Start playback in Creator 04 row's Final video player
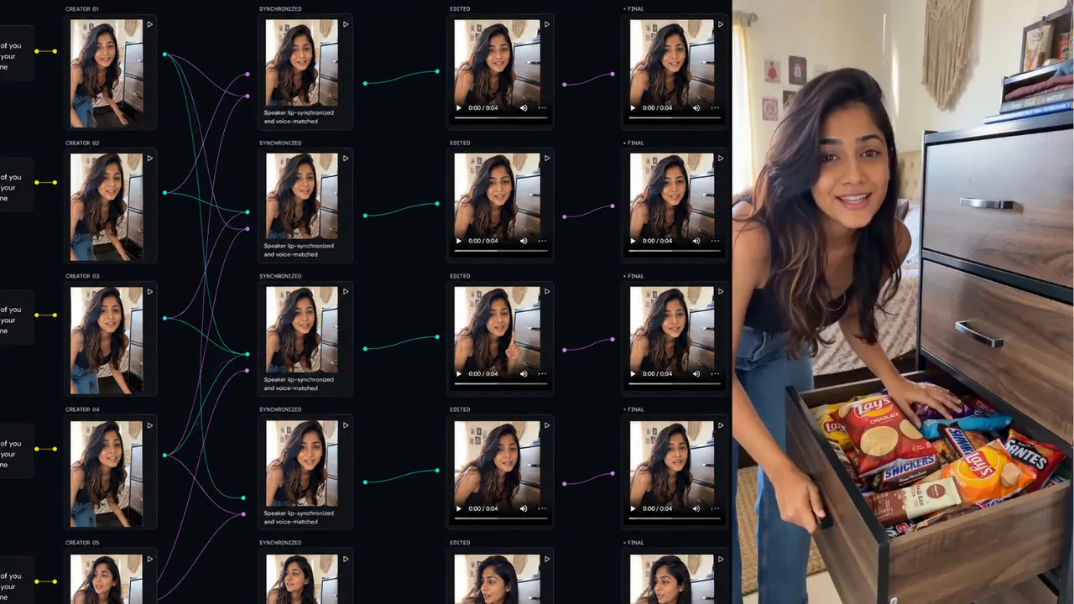The image size is (1074, 604). [x=634, y=508]
